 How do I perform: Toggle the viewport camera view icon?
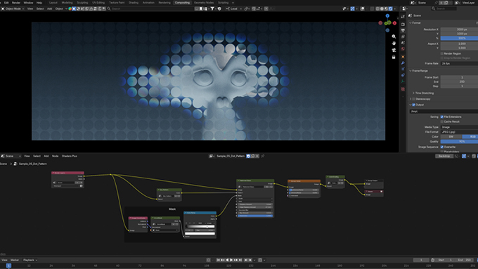[x=394, y=50]
